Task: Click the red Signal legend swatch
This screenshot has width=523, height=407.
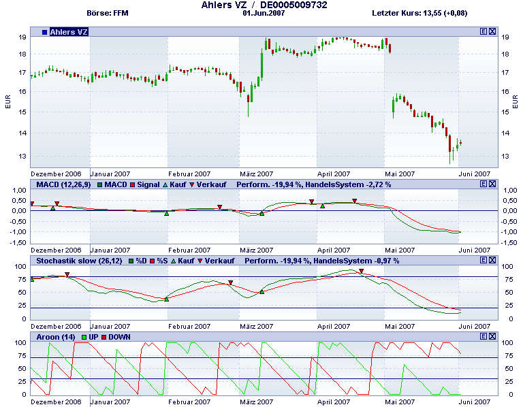Action: pyautogui.click(x=134, y=184)
